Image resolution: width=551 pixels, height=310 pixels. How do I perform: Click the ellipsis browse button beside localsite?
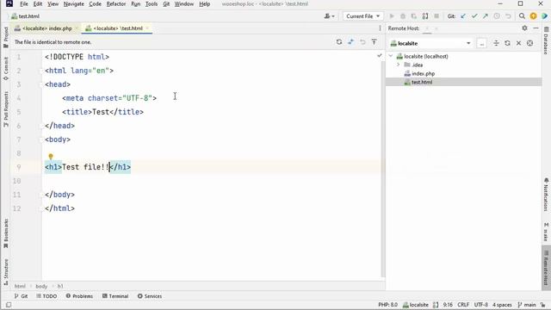tap(481, 43)
